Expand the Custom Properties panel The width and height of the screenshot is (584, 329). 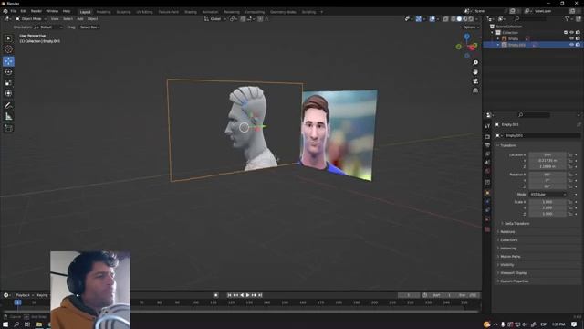515,281
